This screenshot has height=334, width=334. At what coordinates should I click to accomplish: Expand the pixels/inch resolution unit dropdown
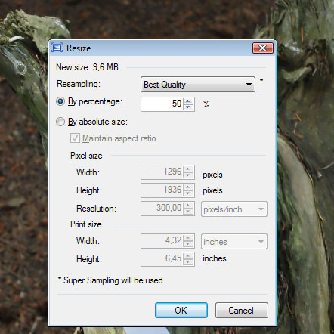[234, 209]
